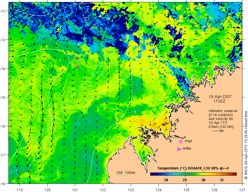
Task: Click latitude axis label -17
Action: coord(3,155)
